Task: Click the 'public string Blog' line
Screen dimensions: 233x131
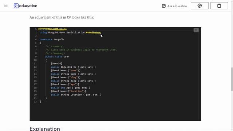Action: tap(73, 81)
